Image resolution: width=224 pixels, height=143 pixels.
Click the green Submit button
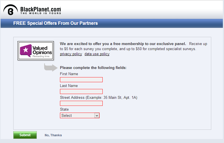(x=25, y=135)
